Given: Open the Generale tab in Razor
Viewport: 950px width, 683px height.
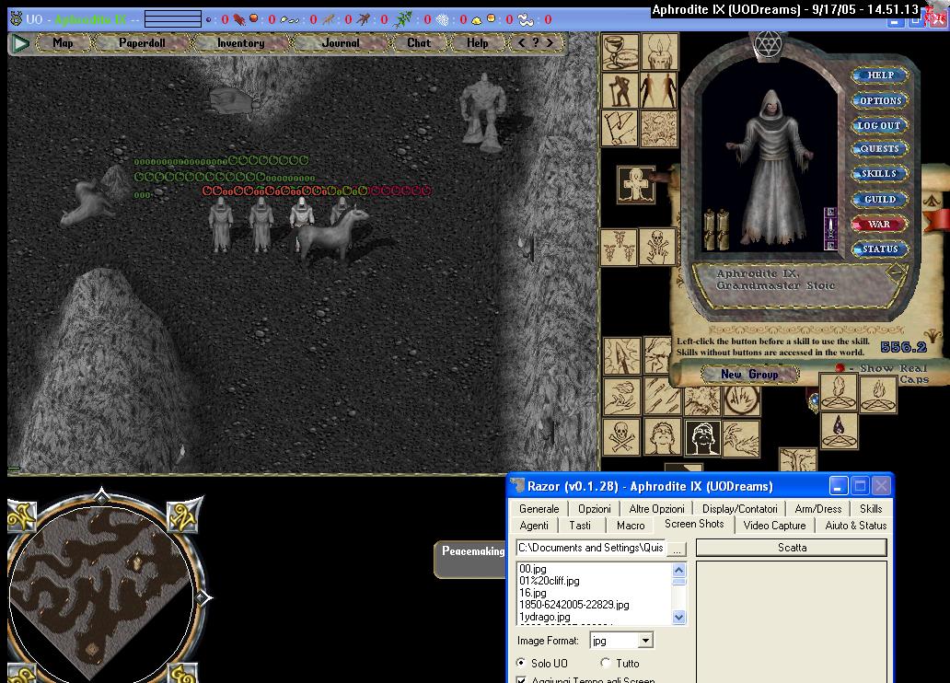Looking at the screenshot, I should 539,508.
